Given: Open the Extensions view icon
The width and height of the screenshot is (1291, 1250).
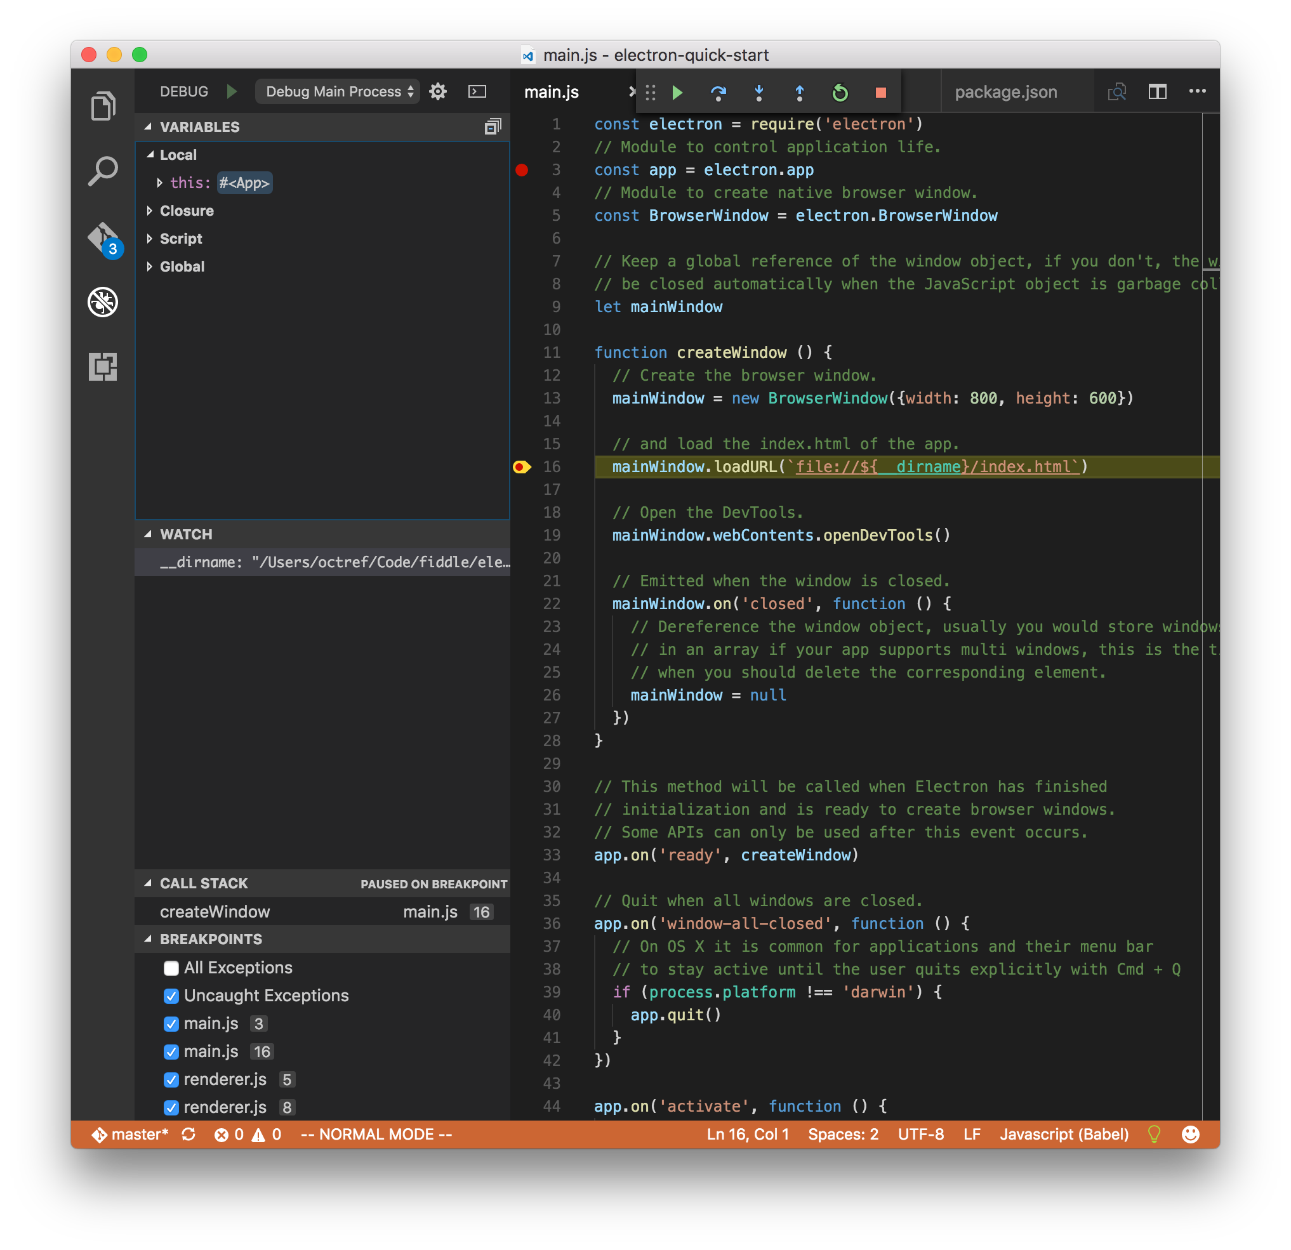Looking at the screenshot, I should [103, 366].
